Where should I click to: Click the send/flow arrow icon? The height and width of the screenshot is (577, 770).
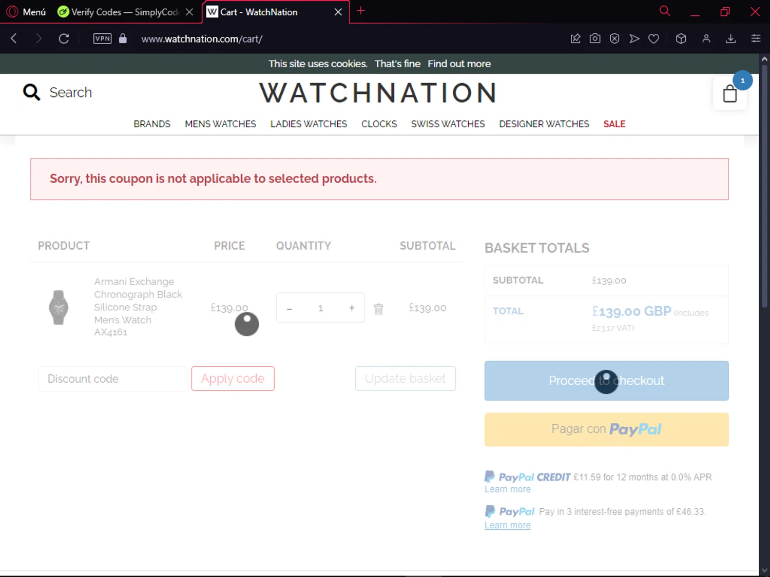point(634,38)
